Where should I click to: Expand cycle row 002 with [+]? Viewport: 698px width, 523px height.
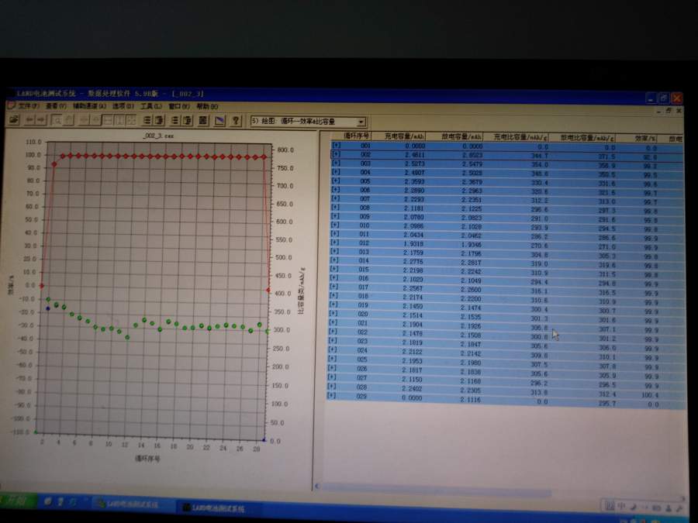click(336, 154)
